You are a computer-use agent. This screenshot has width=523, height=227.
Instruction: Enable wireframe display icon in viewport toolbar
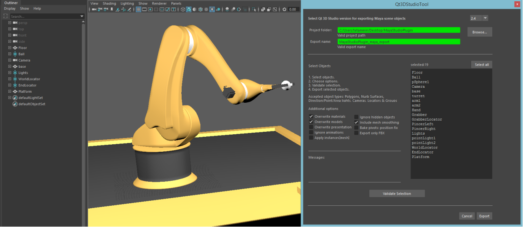click(182, 9)
